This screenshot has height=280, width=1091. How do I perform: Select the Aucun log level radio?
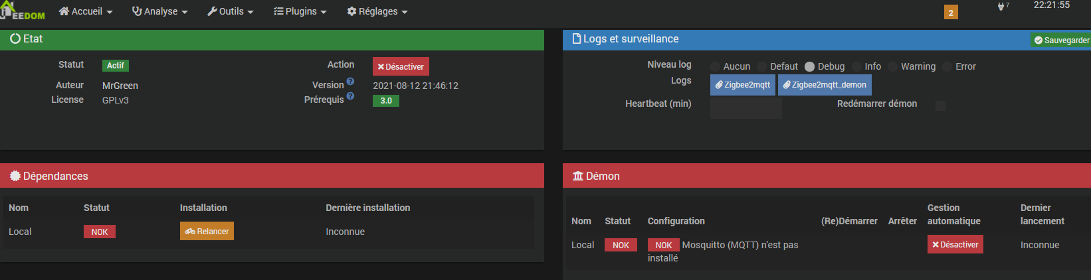coord(716,66)
